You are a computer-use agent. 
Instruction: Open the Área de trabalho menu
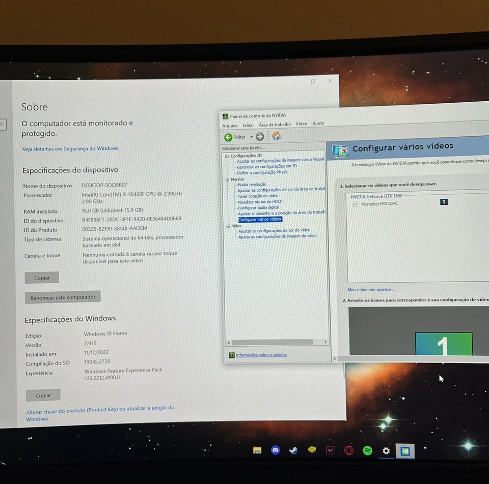[x=275, y=125]
